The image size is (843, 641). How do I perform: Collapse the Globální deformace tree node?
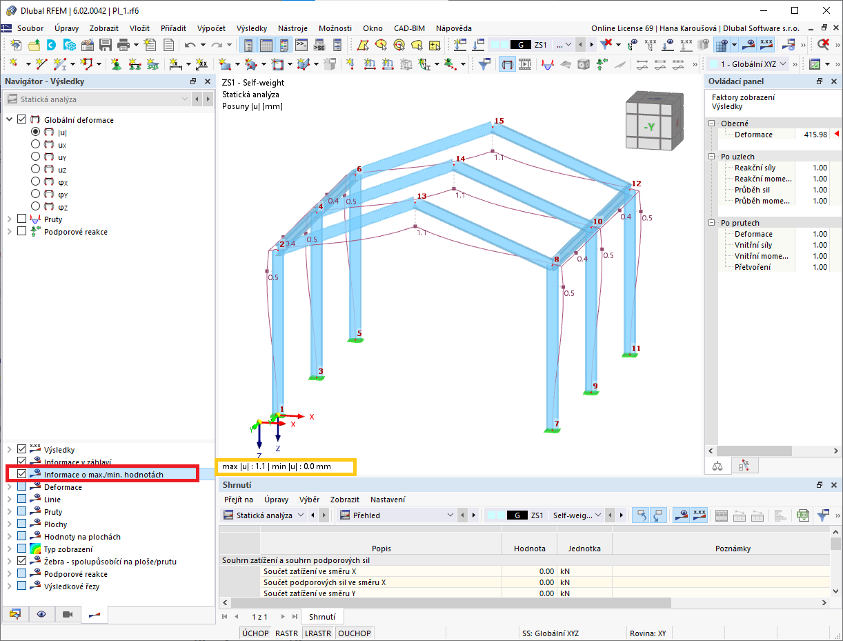pos(10,119)
